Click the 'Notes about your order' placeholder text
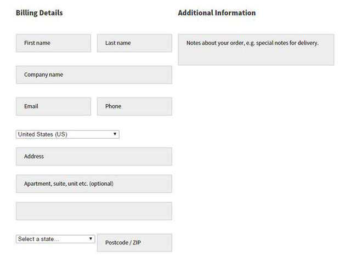 click(x=252, y=43)
